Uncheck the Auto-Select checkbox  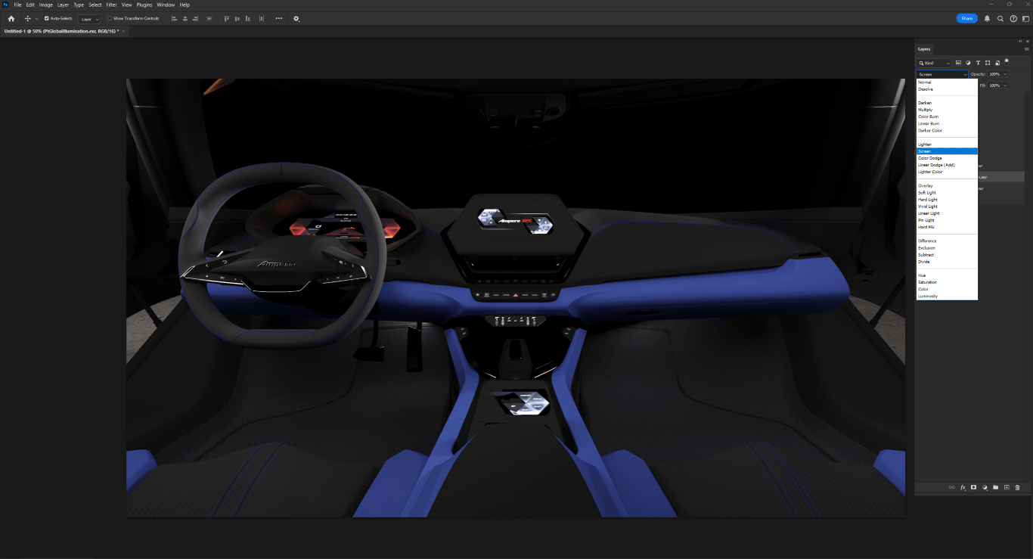click(47, 18)
